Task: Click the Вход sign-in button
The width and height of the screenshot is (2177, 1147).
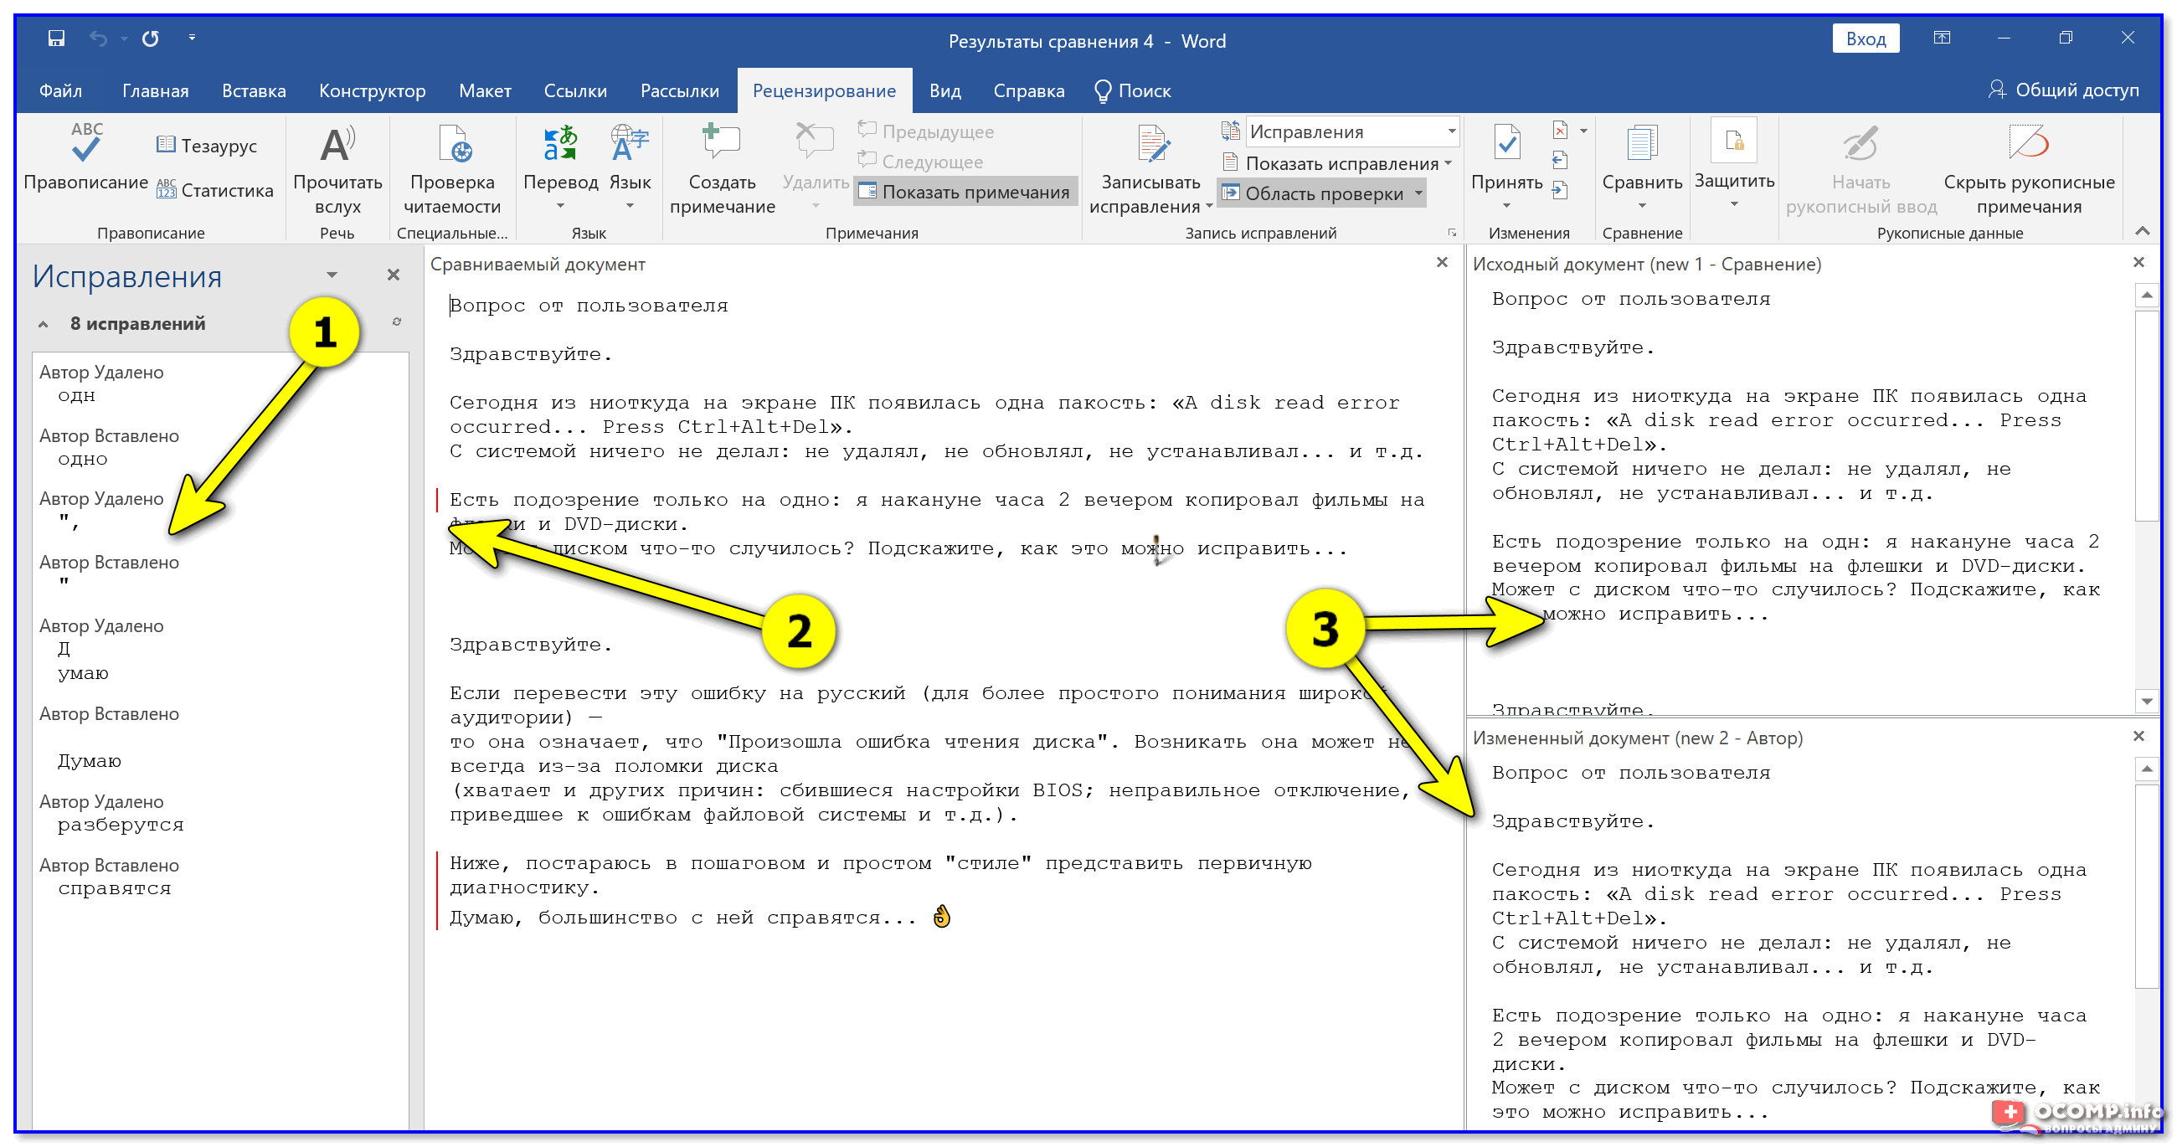Action: pyautogui.click(x=1866, y=39)
